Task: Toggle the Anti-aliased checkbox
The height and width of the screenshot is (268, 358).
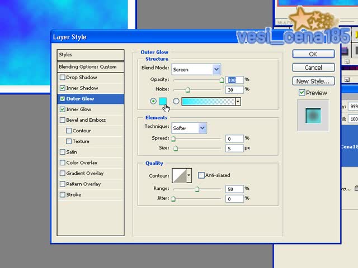Action: click(x=201, y=175)
